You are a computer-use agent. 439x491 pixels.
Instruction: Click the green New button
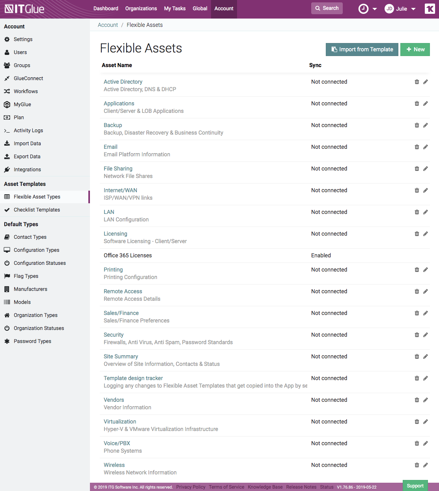pyautogui.click(x=415, y=49)
